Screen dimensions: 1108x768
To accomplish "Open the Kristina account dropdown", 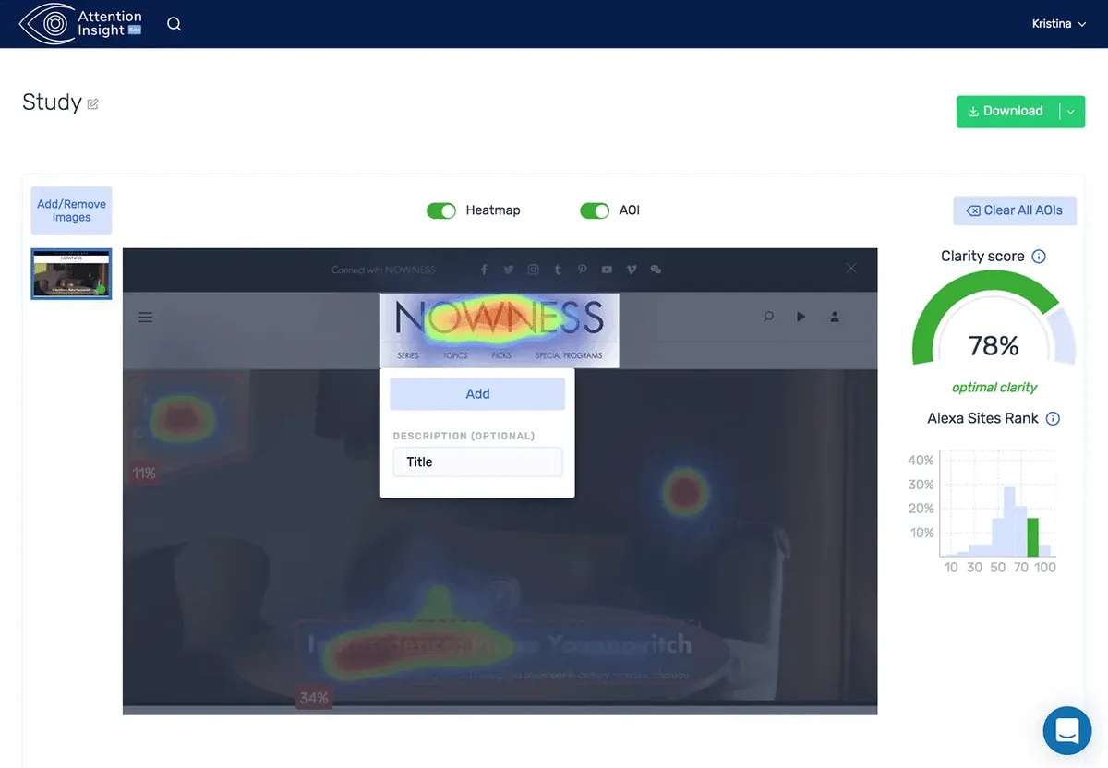I will pos(1058,24).
